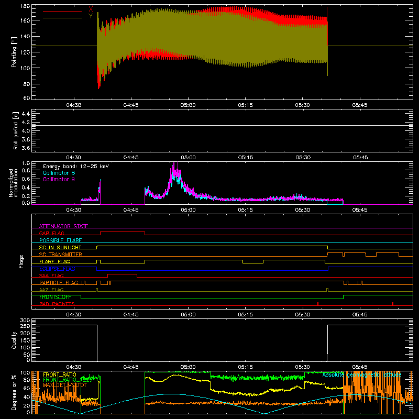Click the red BAD_PACKETS spike near 05:53
The width and height of the screenshot is (419, 419).
tap(392, 304)
